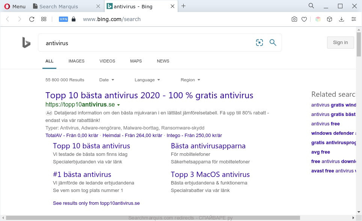This screenshot has height=221, width=362.
Task: Open related search windows defender
Action: [333, 133]
